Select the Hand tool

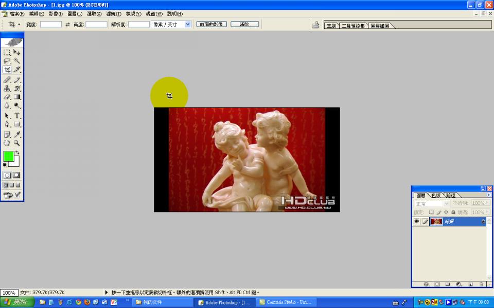pos(7,143)
